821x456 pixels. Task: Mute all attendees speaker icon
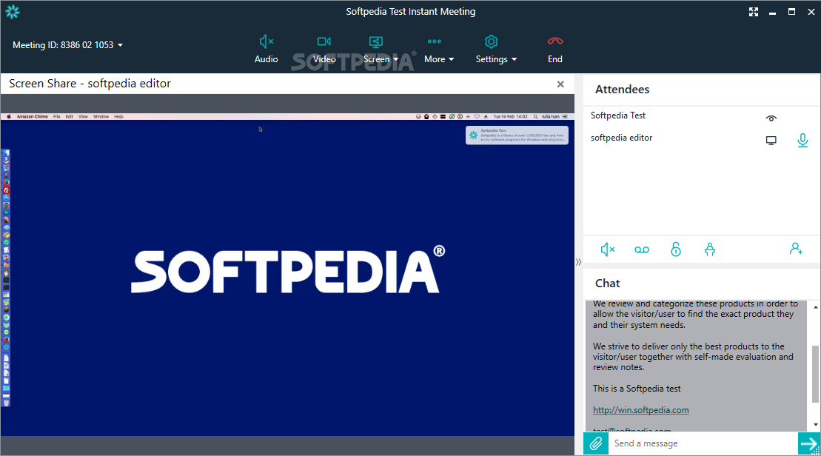click(x=607, y=249)
